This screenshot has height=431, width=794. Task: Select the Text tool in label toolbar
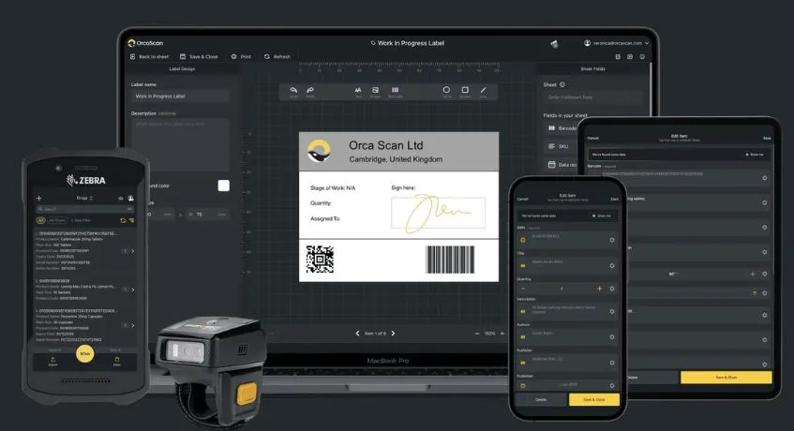click(358, 91)
